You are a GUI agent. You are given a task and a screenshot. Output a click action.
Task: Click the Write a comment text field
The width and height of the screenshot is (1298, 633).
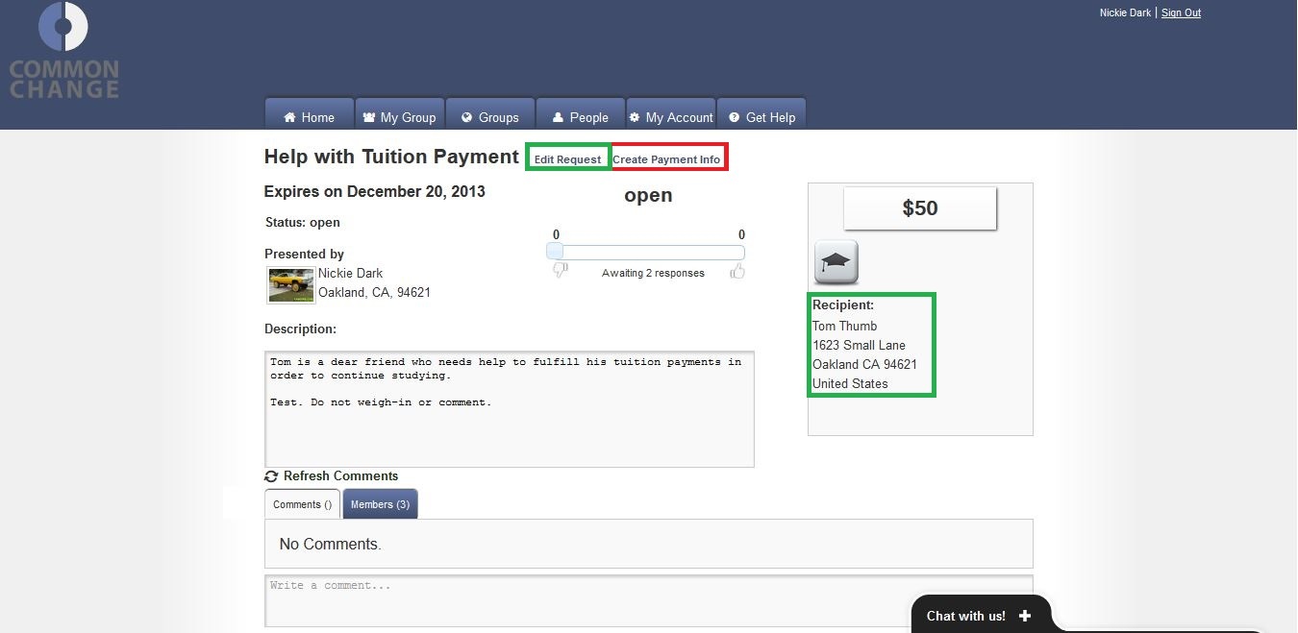[x=648, y=600]
